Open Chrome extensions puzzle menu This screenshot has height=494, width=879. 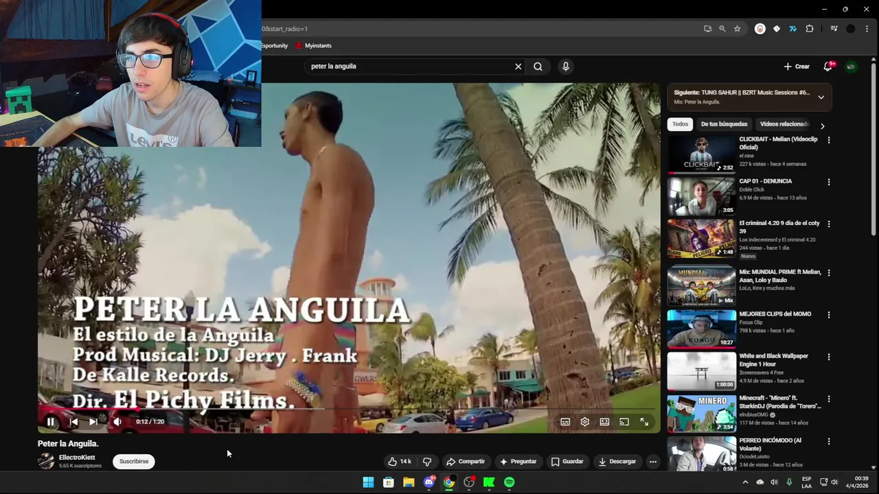coord(810,29)
